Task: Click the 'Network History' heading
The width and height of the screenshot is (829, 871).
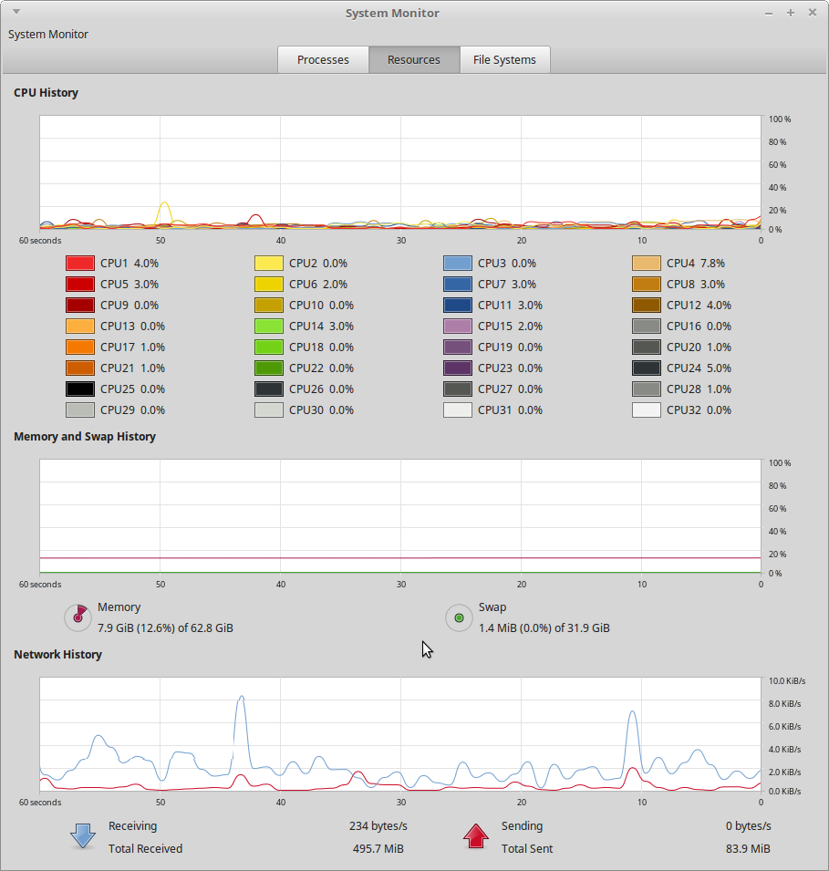Action: pyautogui.click(x=57, y=654)
